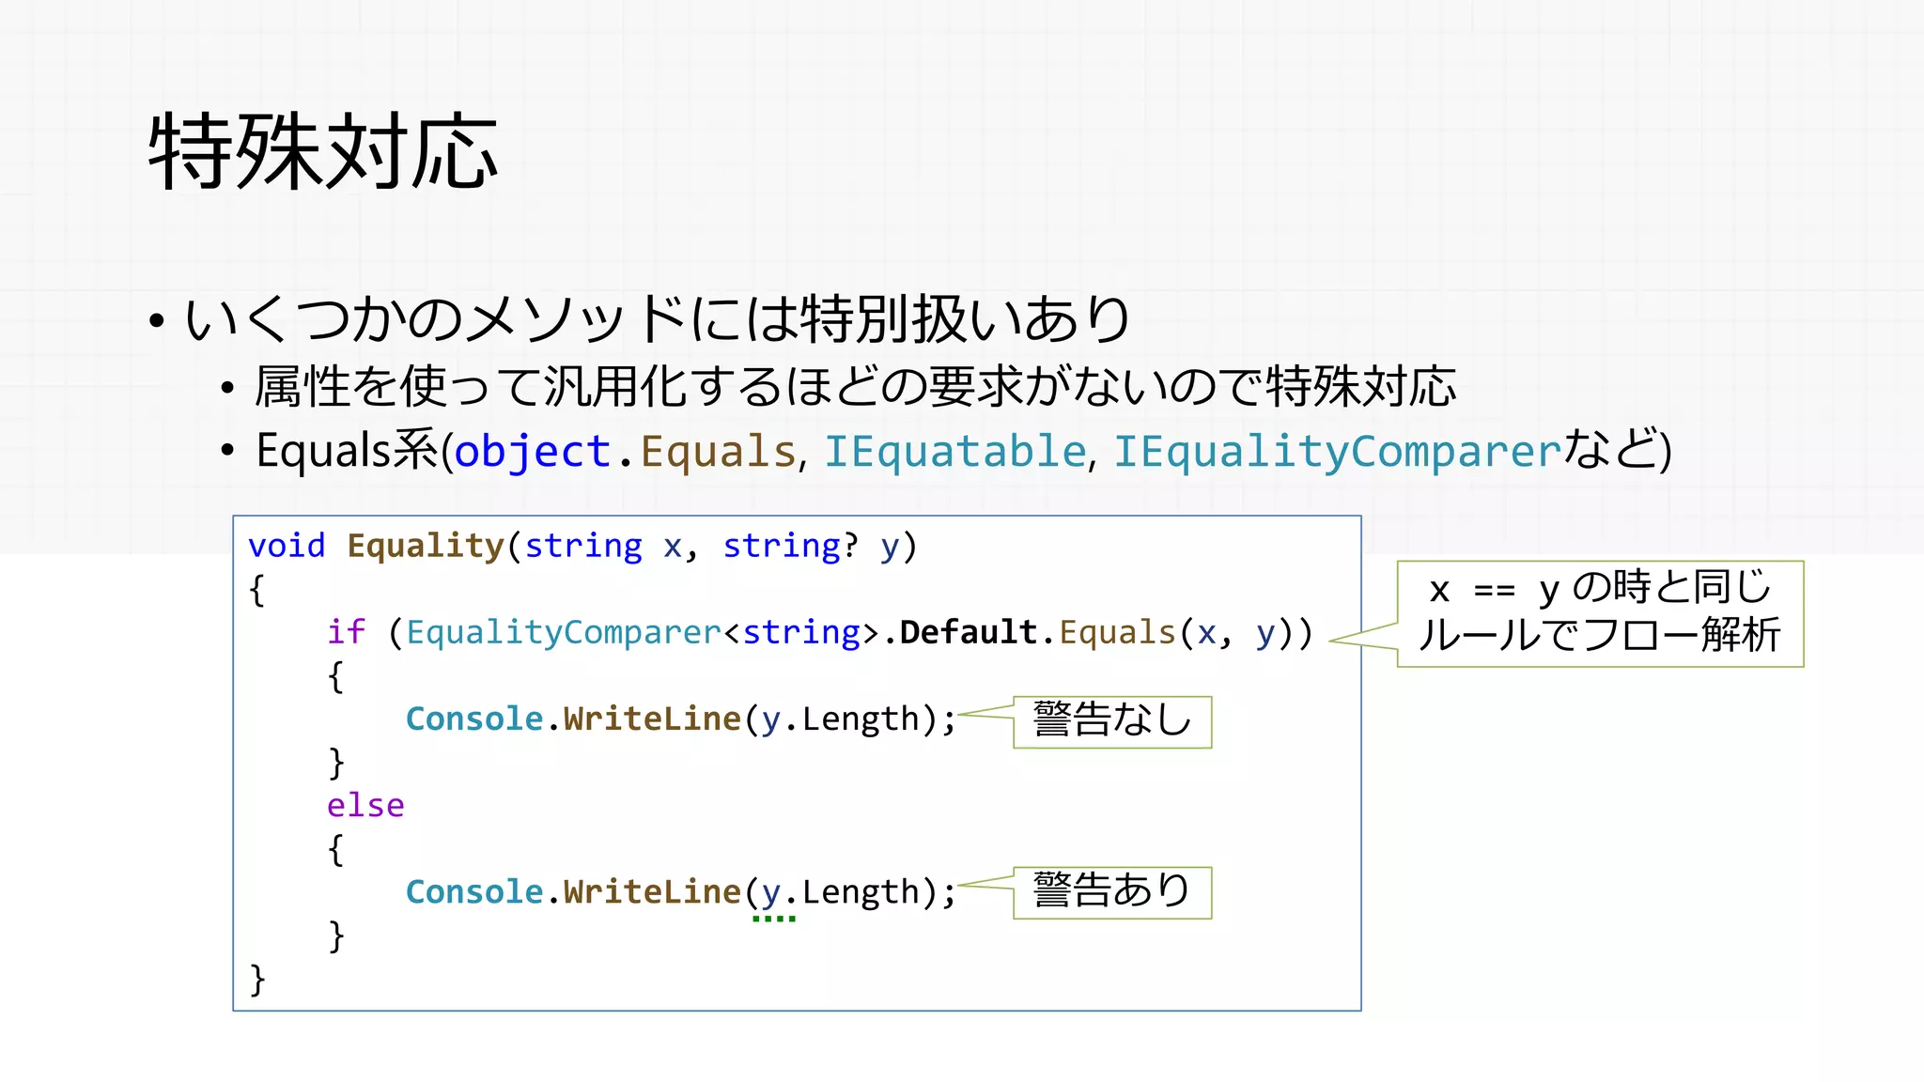The width and height of the screenshot is (1924, 1082).
Task: Click the if keyword in the code
Action: (x=345, y=632)
